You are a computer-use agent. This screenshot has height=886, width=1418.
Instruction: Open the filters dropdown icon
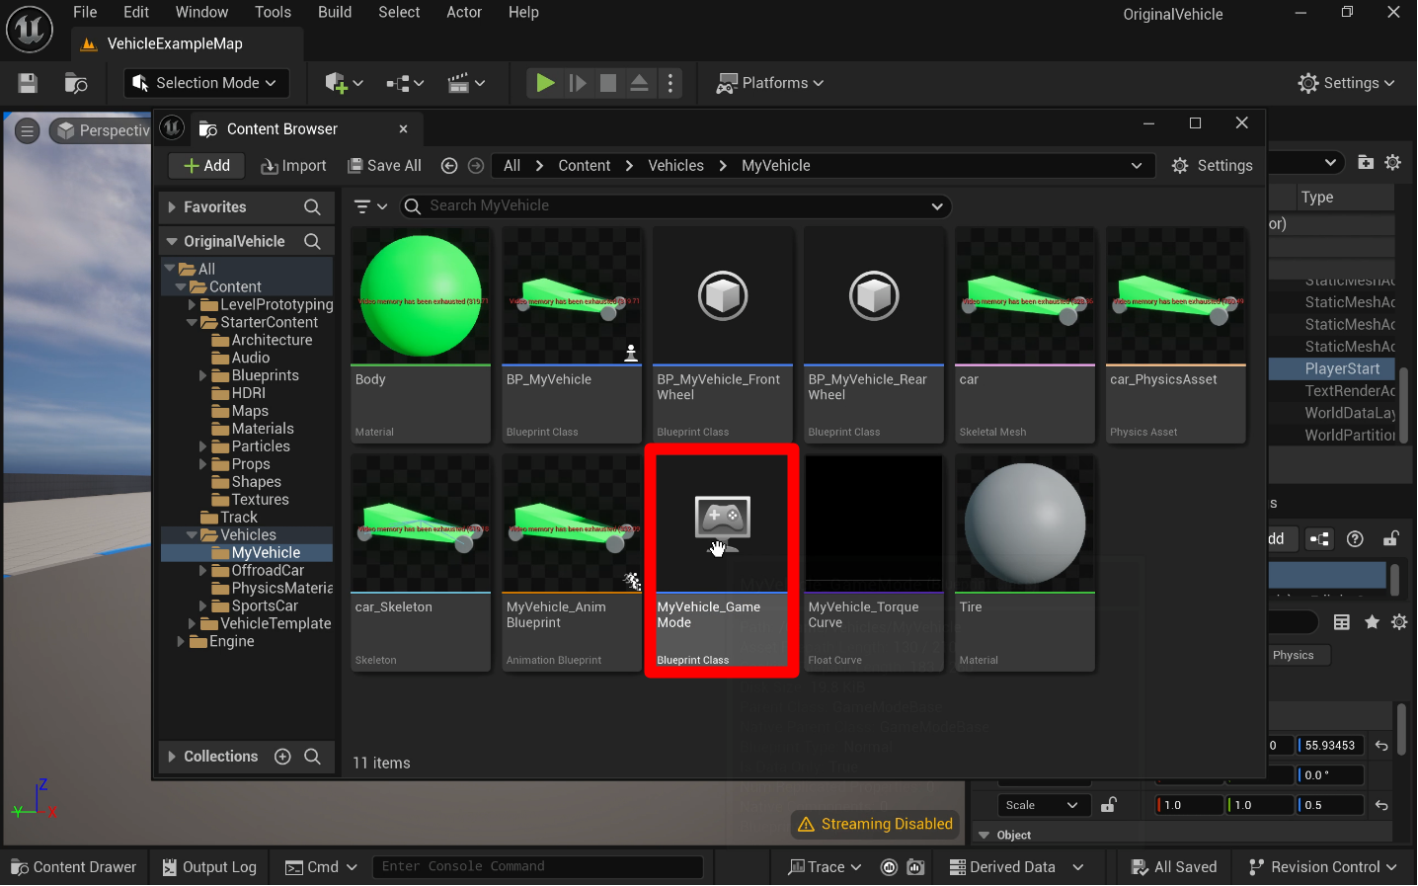[370, 206]
